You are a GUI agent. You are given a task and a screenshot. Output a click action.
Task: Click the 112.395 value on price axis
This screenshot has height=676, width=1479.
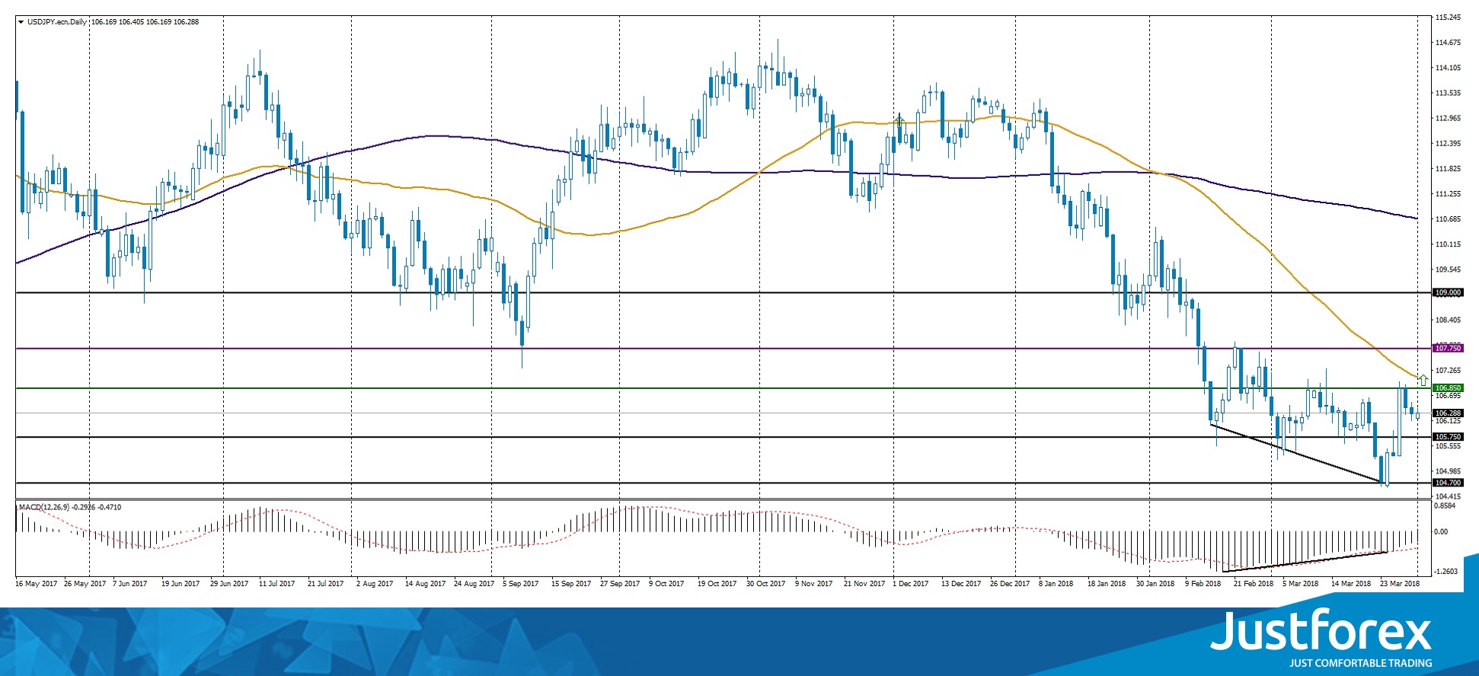pyautogui.click(x=1448, y=143)
